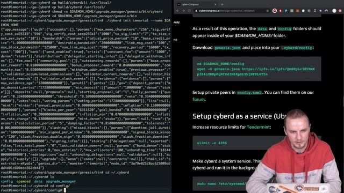Click the wget genesis.json command line
Viewport: 344px width, 193px height.
coord(256,71)
